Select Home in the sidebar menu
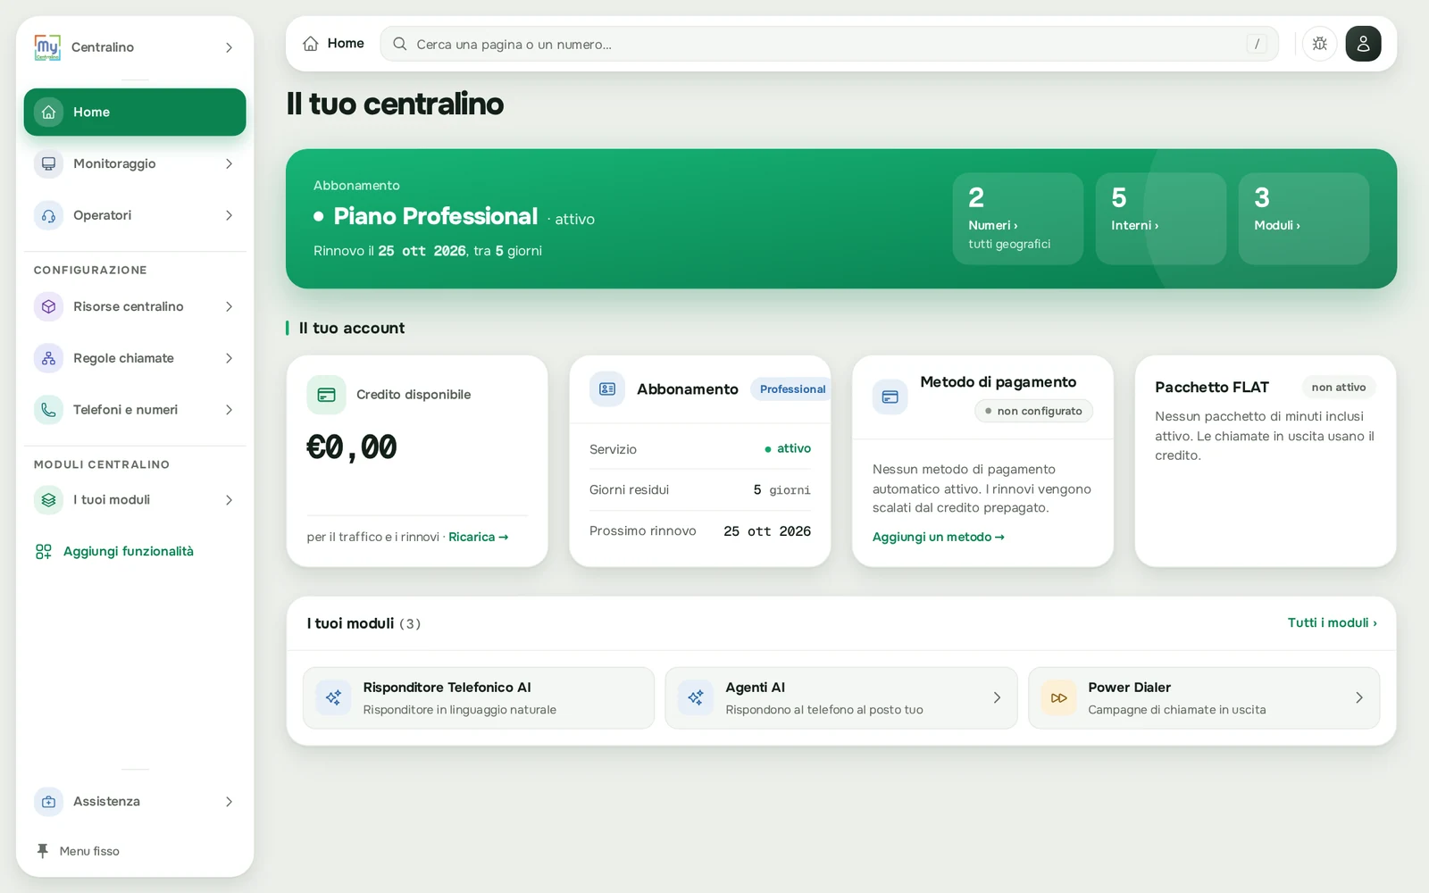Screen dimensions: 1429x893 135,113
